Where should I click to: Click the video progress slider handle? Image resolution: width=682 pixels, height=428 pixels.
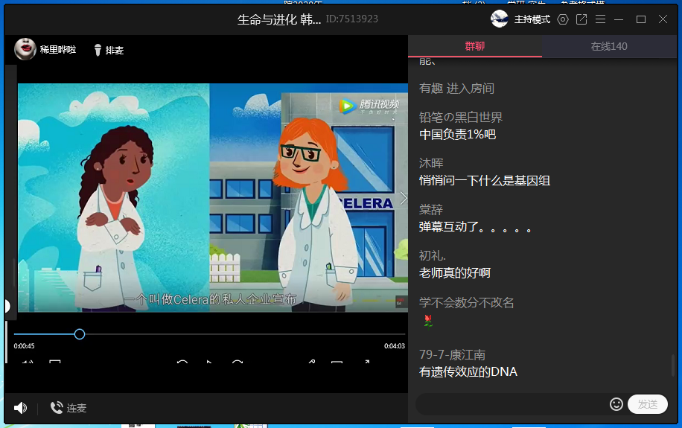tap(80, 334)
